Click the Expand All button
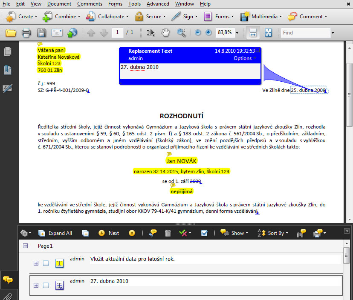Image resolution: width=353 pixels, height=300 pixels. 55,233
